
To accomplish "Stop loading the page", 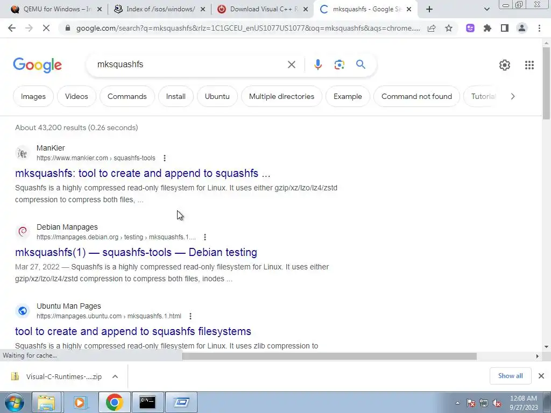I will [x=46, y=28].
